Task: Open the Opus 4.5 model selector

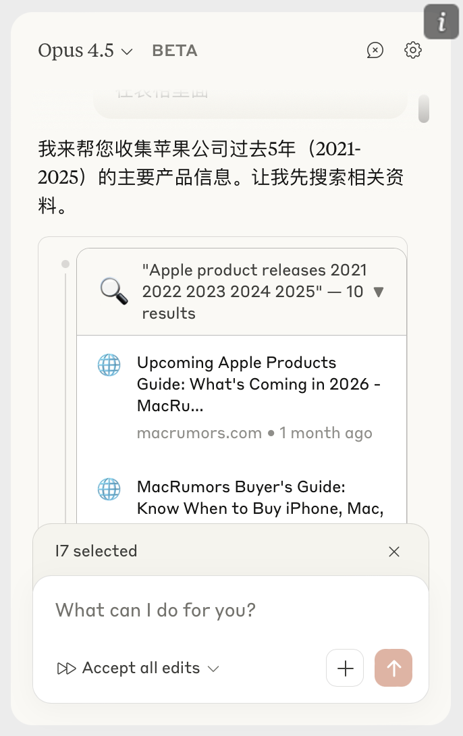Action: (85, 50)
